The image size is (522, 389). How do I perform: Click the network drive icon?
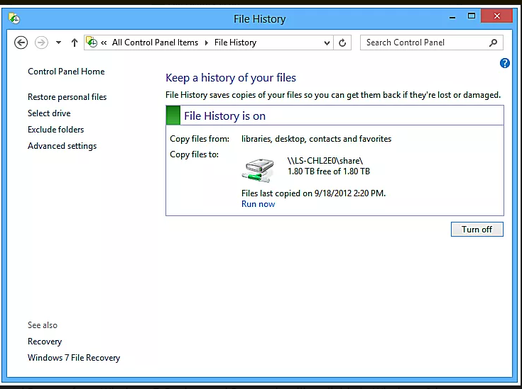[x=258, y=171]
